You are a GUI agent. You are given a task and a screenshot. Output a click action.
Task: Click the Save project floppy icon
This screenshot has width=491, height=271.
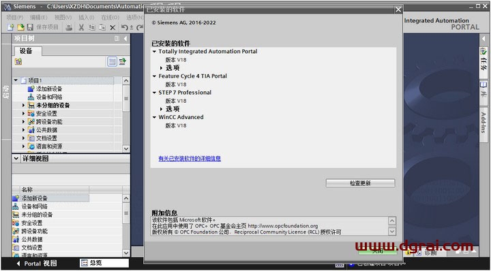coord(30,27)
